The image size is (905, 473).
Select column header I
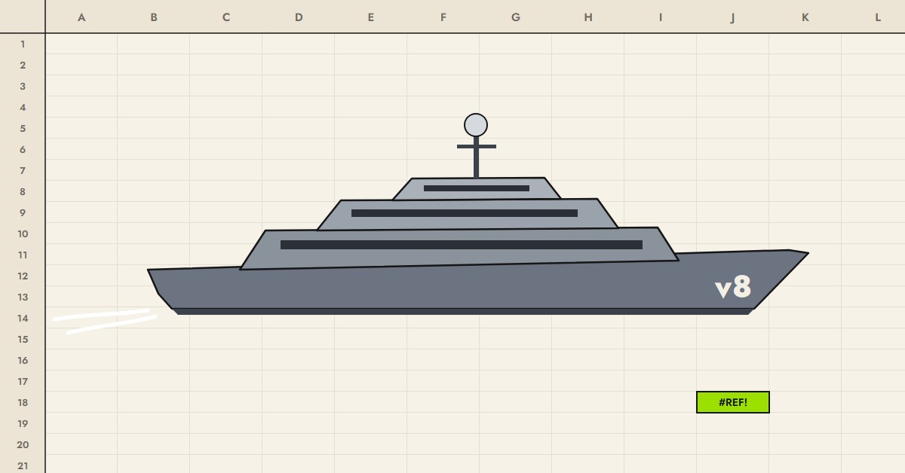click(x=661, y=17)
